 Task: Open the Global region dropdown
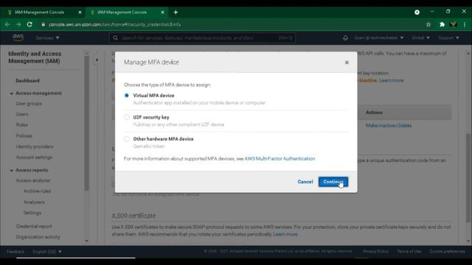coord(420,38)
